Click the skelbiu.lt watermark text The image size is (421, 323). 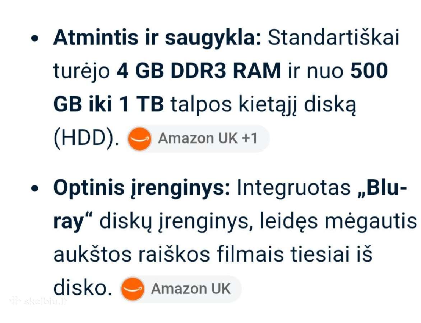point(45,301)
